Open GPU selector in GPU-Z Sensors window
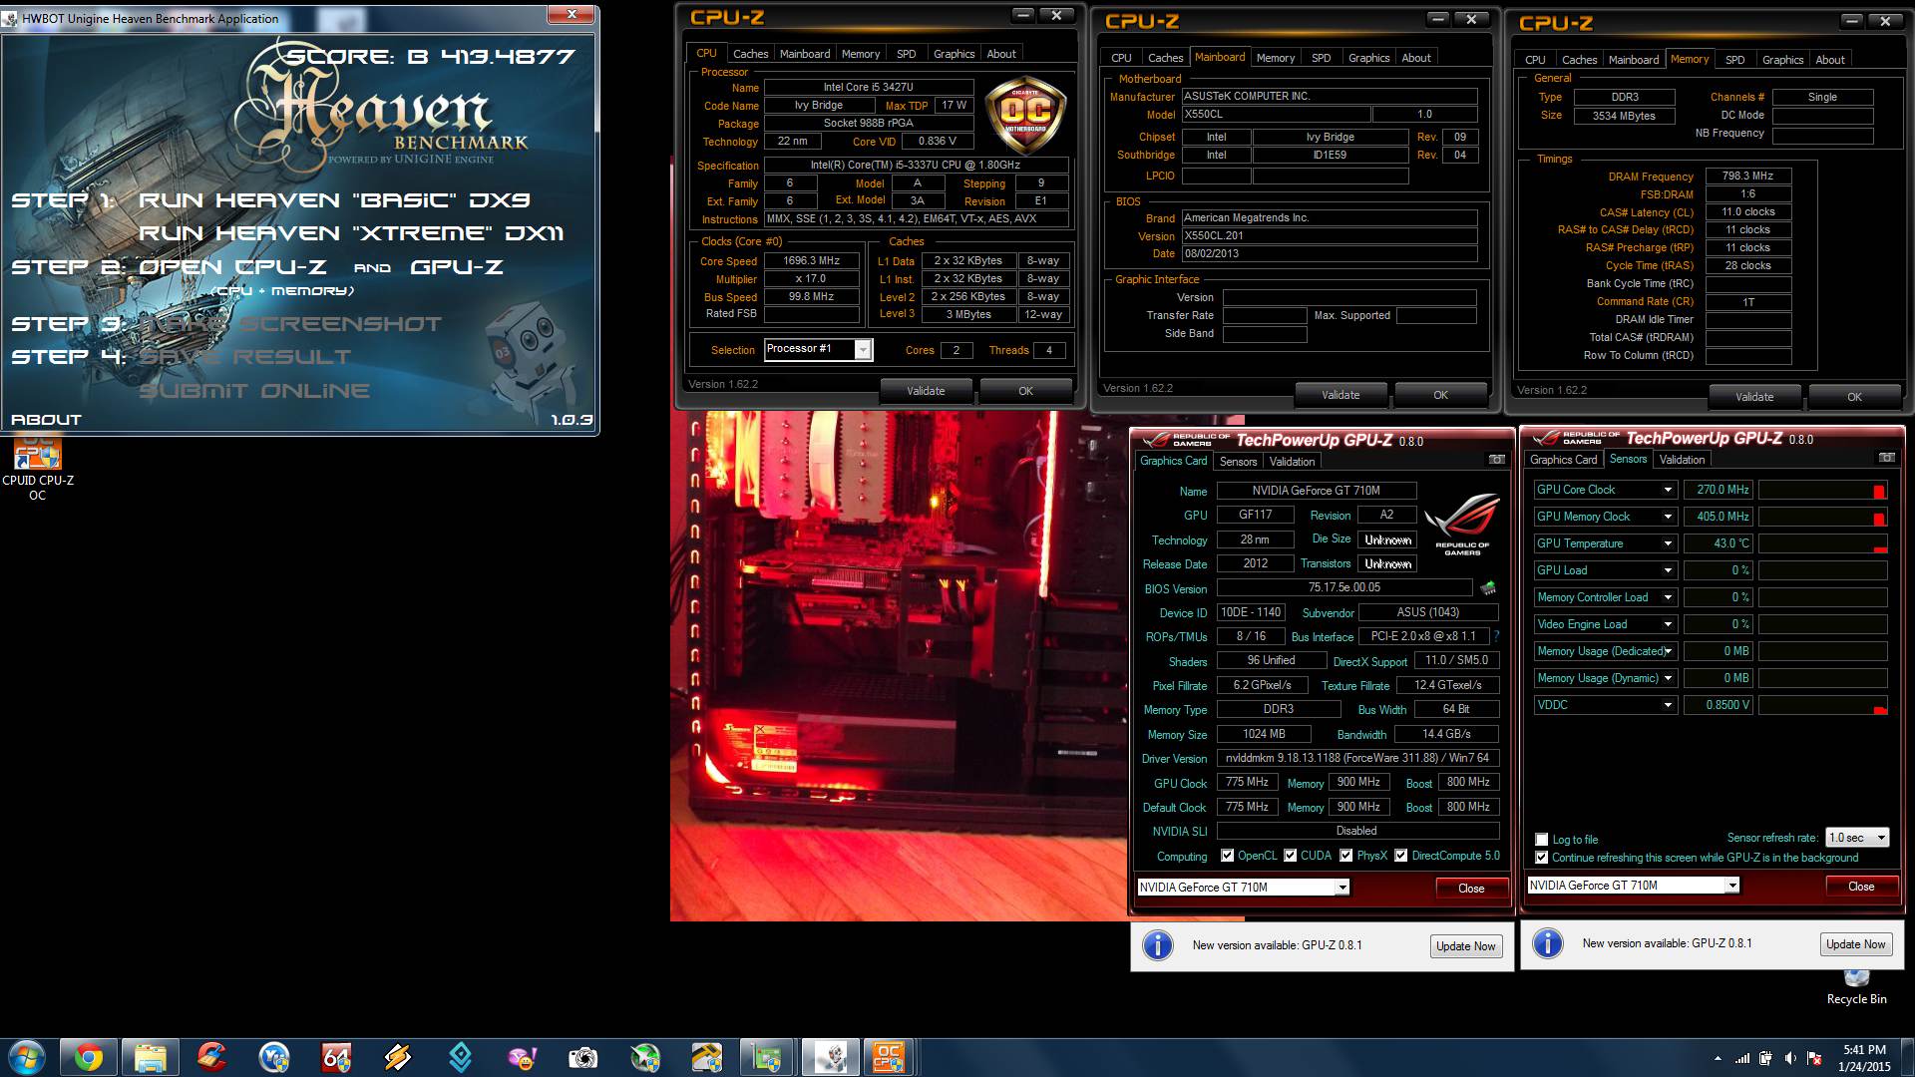This screenshot has height=1077, width=1915. pos(1633,886)
